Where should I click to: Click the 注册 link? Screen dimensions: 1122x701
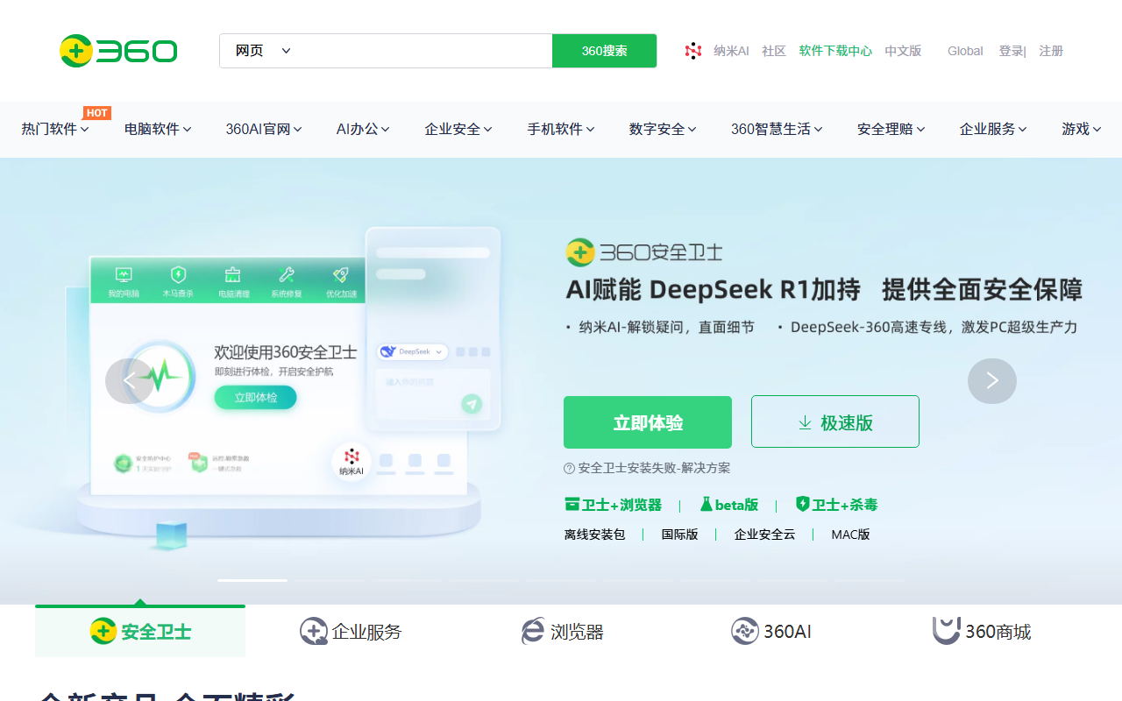coord(1051,51)
